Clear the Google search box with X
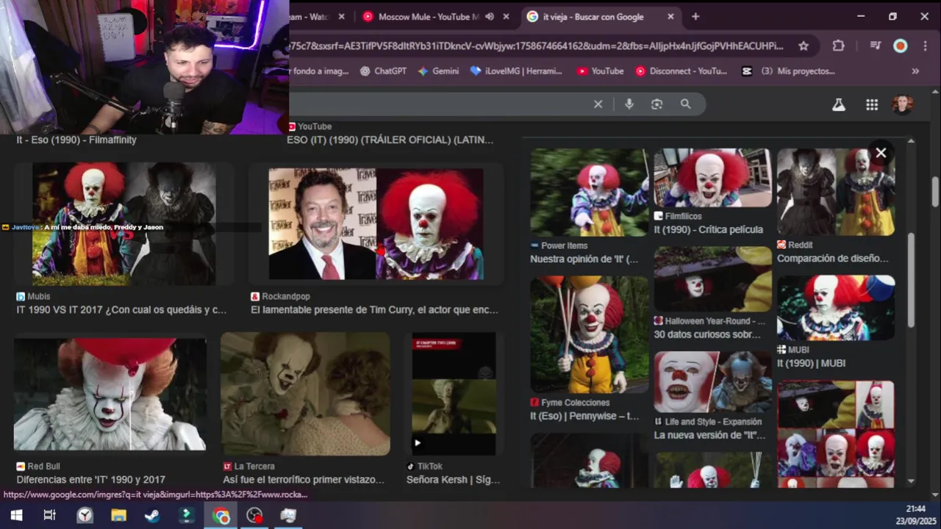Screen dimensions: 941x529 point(598,104)
